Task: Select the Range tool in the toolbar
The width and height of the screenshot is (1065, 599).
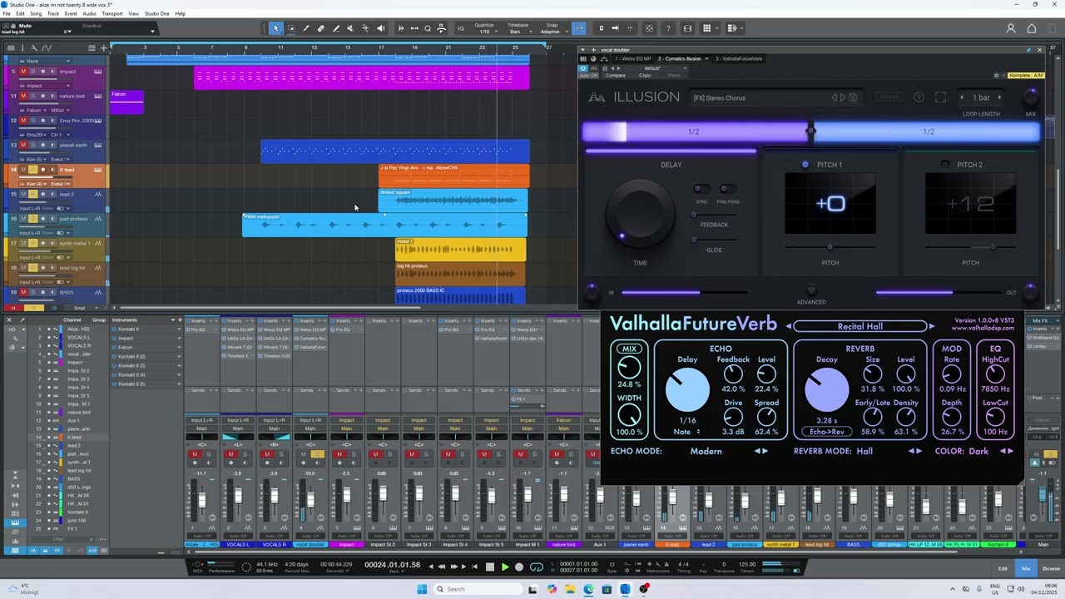Action: click(x=291, y=28)
